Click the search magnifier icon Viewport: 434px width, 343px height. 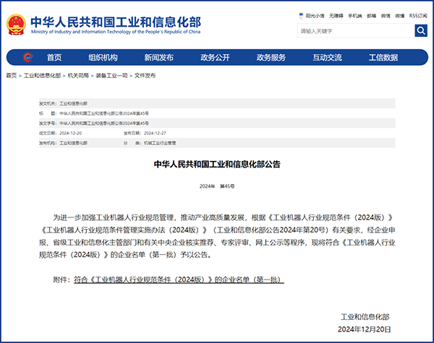tap(421, 30)
